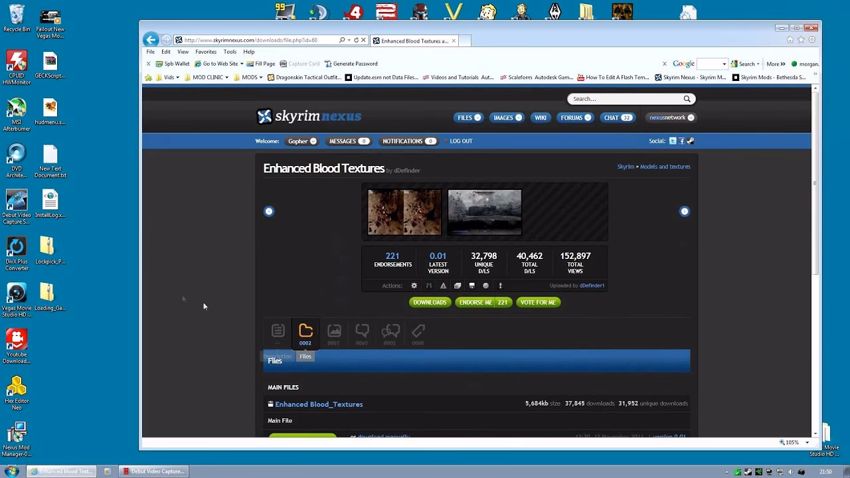Open the first blood texture screenshot thumbnail
The height and width of the screenshot is (478, 850).
pos(404,212)
